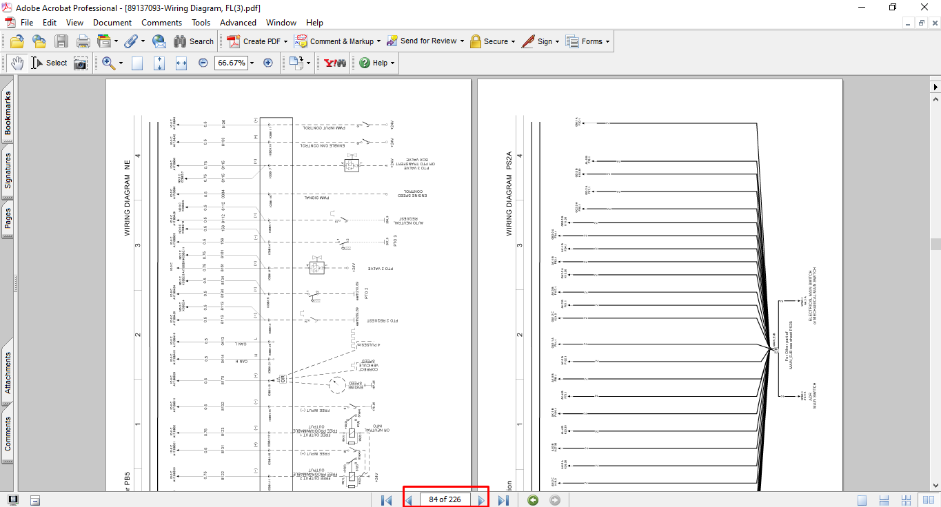Click the Save disk icon
The height and width of the screenshot is (507, 941).
click(61, 41)
